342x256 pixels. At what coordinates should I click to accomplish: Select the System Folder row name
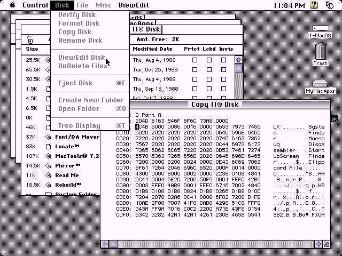point(76,194)
